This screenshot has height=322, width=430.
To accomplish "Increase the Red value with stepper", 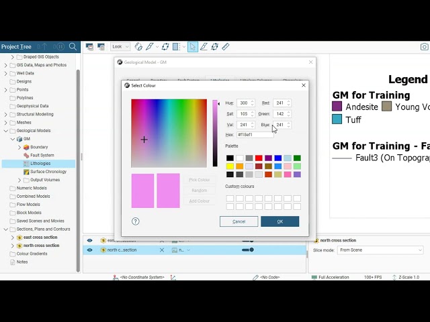I will (x=288, y=101).
